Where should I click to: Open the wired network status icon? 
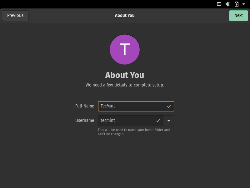[x=219, y=4]
